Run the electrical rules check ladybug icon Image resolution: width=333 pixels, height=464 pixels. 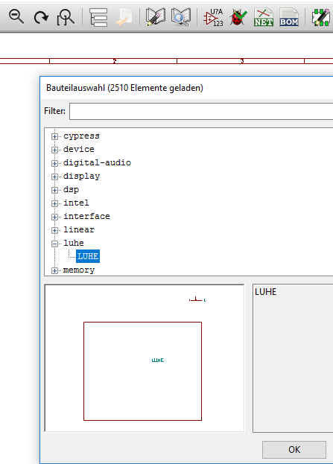click(x=238, y=17)
